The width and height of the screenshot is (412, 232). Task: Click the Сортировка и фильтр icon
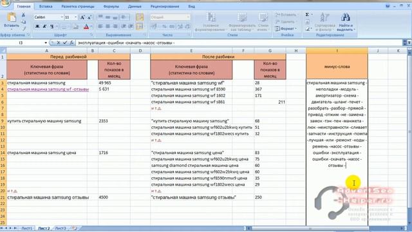[324, 17]
